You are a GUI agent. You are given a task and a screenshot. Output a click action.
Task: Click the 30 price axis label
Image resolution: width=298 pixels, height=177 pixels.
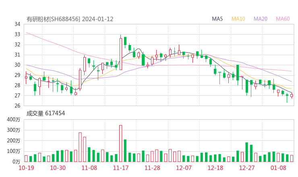17,65
